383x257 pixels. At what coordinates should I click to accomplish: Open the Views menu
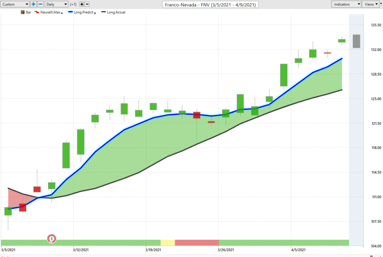[371, 4]
